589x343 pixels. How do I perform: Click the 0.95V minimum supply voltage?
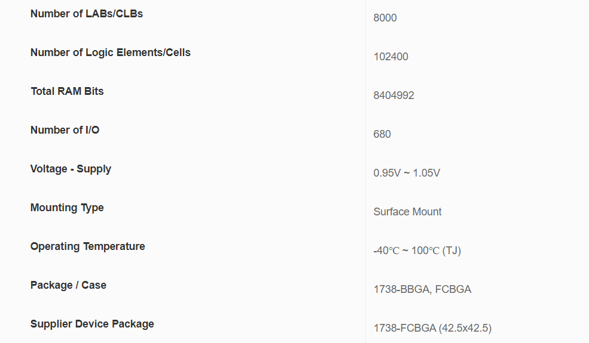click(386, 173)
